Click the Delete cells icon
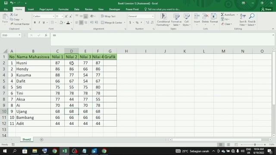Screen dimensions: 276x155 [205, 17]
